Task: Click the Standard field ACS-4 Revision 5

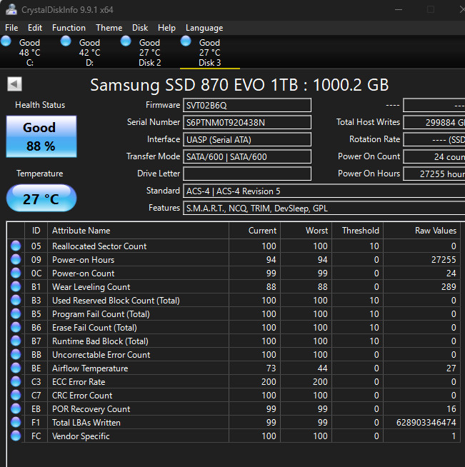Action: coord(324,191)
